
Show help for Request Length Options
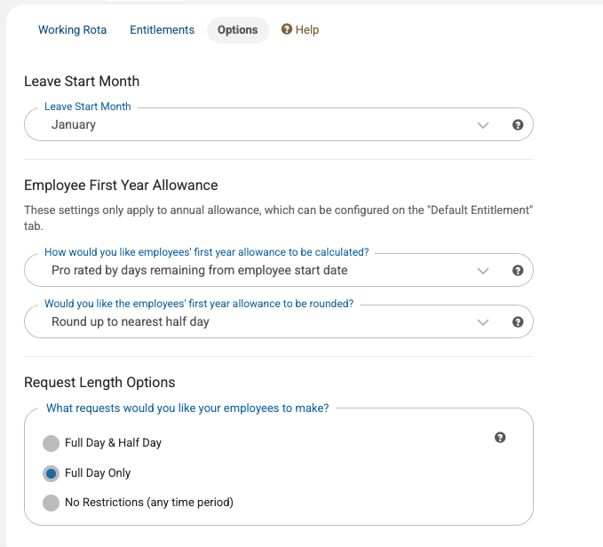(x=500, y=437)
